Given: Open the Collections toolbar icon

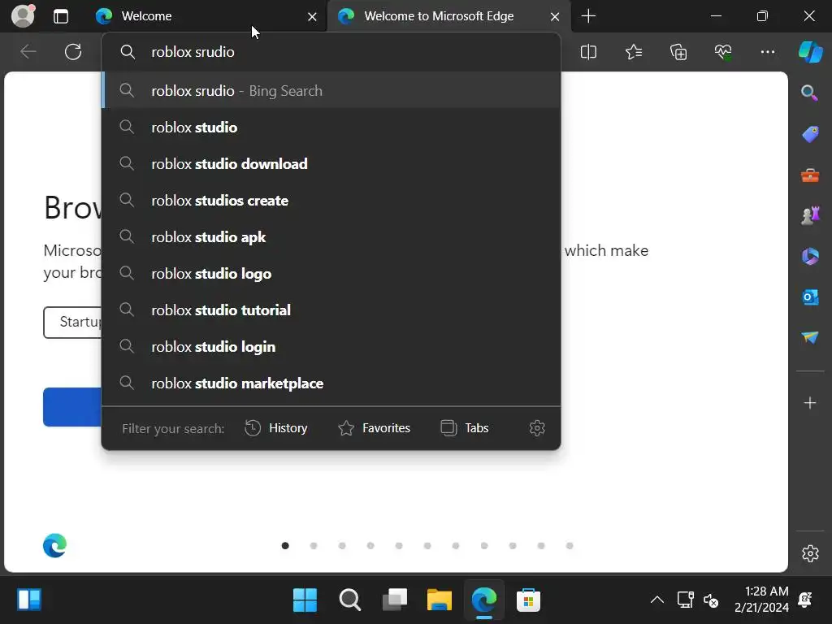Looking at the screenshot, I should pos(678,52).
